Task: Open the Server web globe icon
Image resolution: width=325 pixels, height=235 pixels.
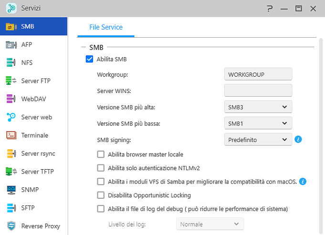Action: (11, 117)
